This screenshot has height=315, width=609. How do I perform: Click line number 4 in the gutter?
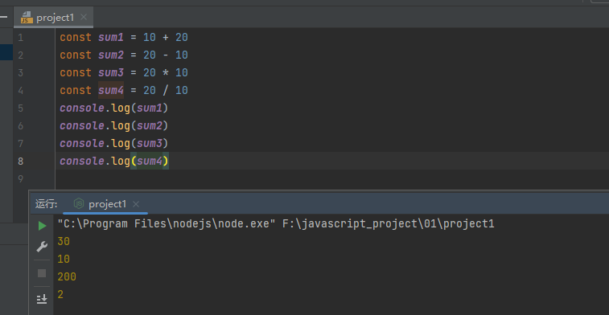point(20,90)
